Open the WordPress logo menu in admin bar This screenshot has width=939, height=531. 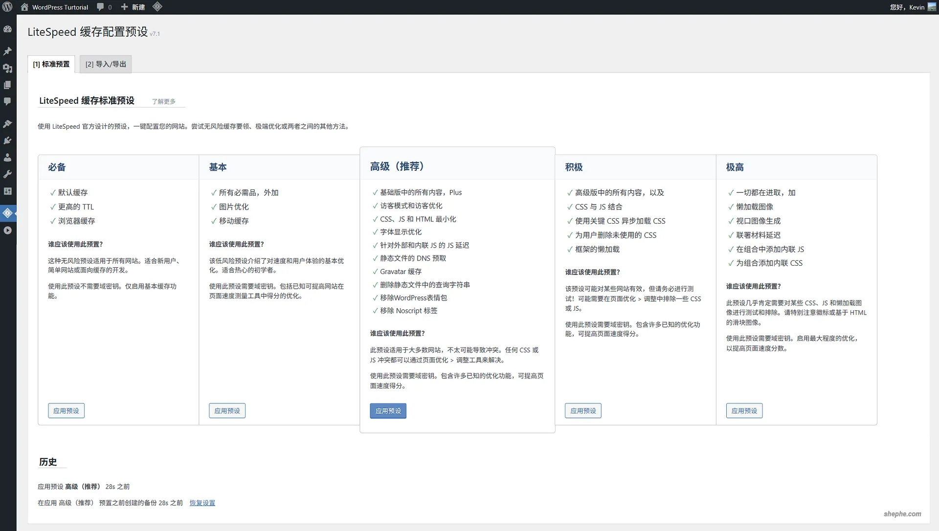(x=7, y=7)
